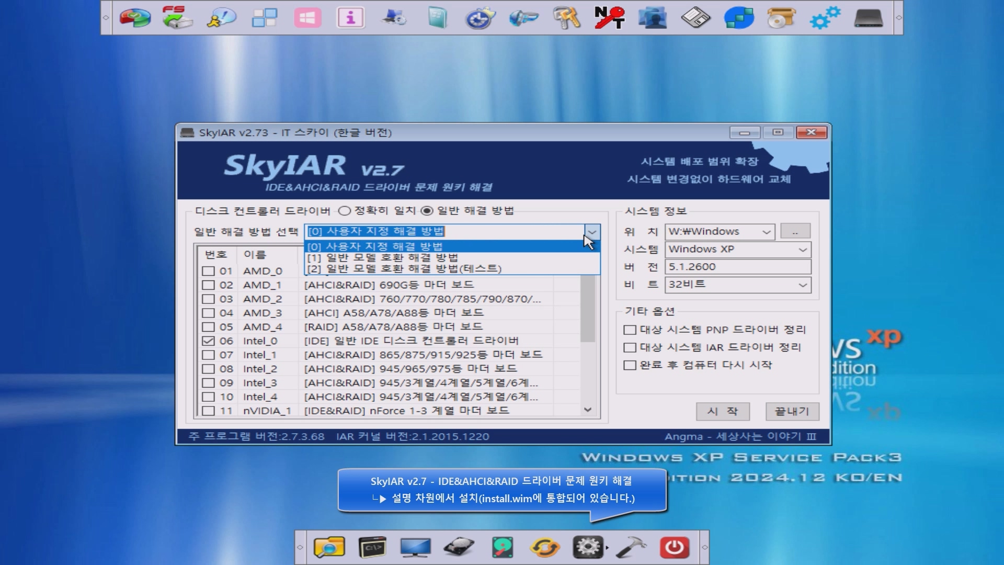1004x565 pixels.
Task: Check the 01 AMD_0 driver checkbox
Action: click(x=208, y=271)
